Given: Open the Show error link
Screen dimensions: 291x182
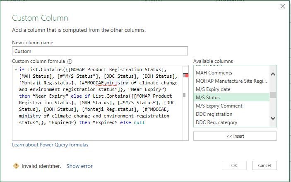Looking at the screenshot, I should pyautogui.click(x=79, y=166).
